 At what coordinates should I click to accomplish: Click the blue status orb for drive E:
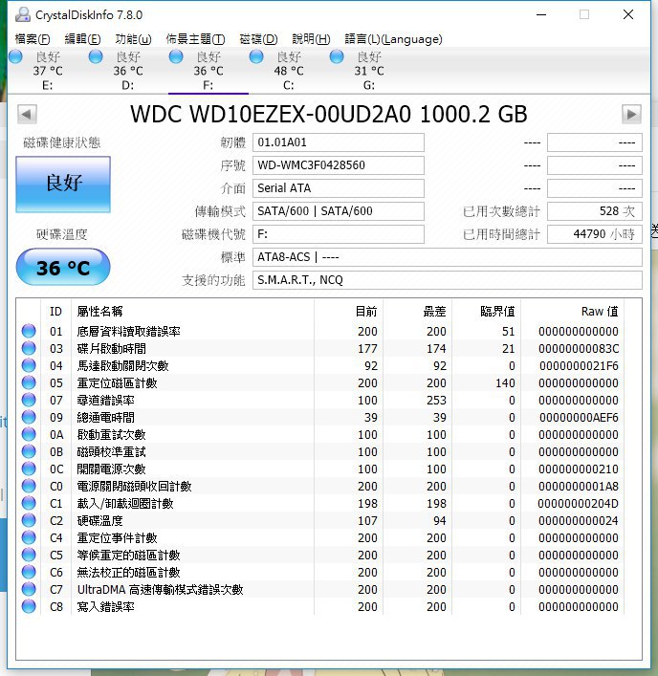click(x=15, y=57)
